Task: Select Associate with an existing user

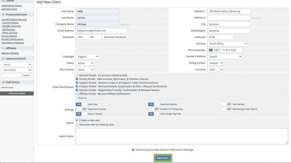Action: [x=77, y=125]
